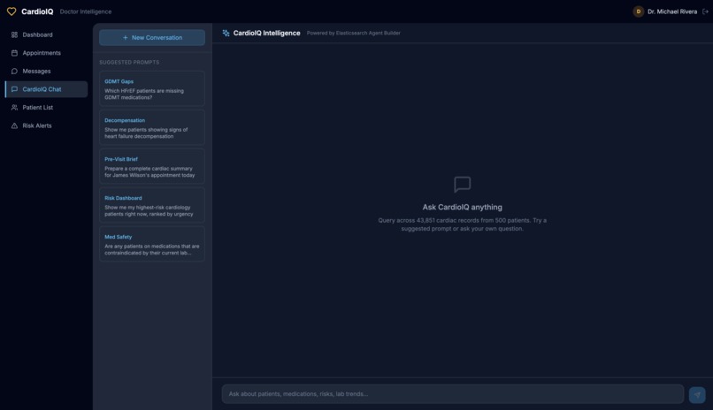Click the Dashboard grid icon
713x410 pixels.
click(x=14, y=34)
